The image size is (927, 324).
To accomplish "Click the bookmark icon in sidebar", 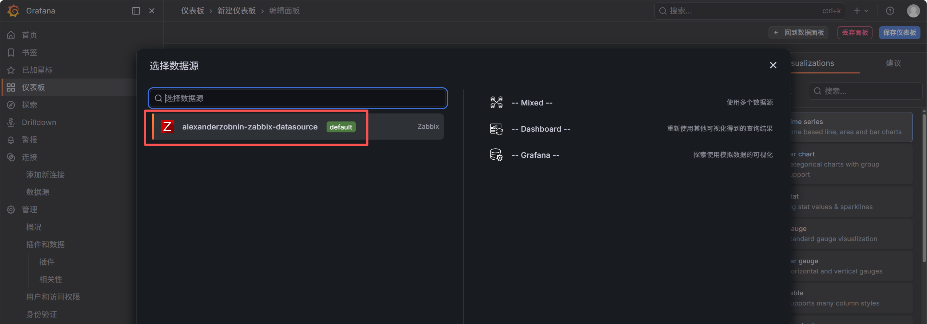I will click(x=11, y=52).
